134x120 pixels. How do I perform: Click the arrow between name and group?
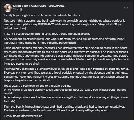click(30, 6)
